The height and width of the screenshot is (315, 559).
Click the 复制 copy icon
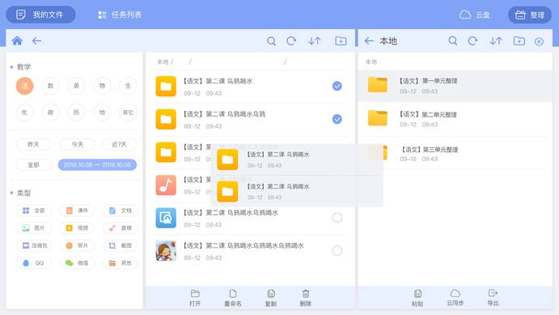pyautogui.click(x=271, y=294)
